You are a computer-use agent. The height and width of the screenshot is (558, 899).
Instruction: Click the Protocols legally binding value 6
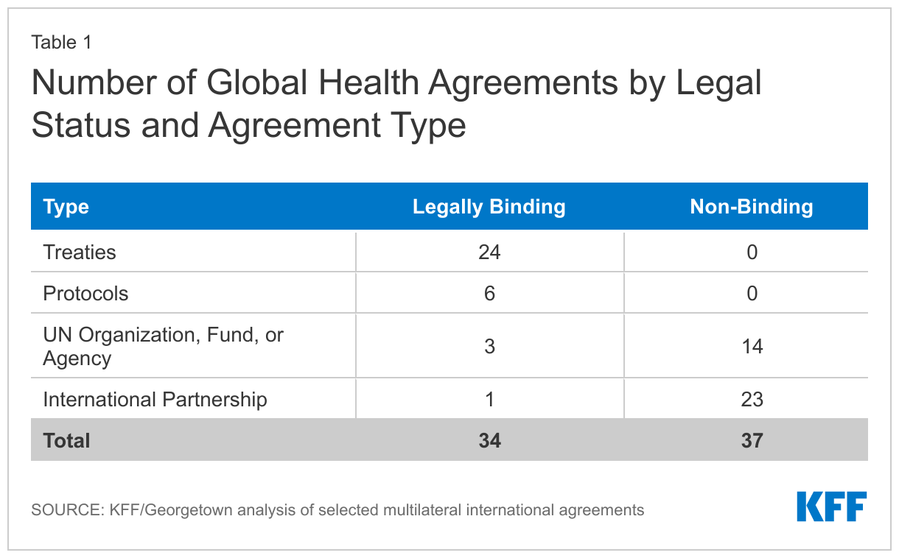click(x=489, y=294)
